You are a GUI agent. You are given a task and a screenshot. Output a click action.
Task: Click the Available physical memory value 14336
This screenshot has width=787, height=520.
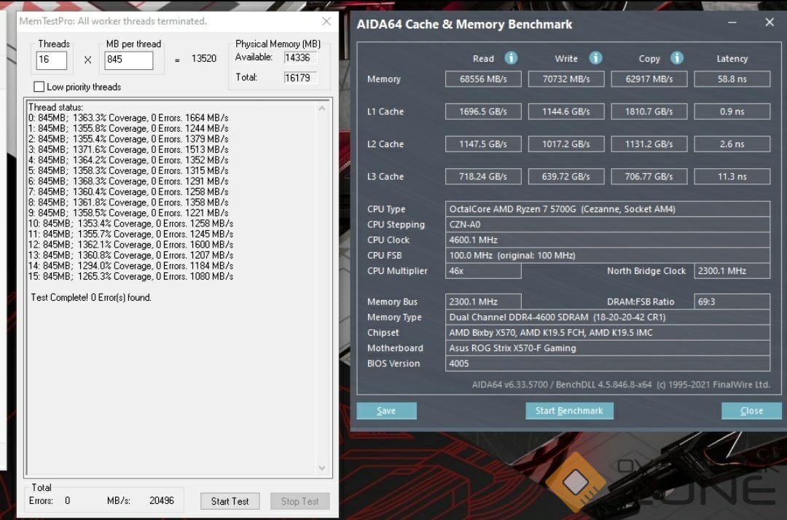300,58
